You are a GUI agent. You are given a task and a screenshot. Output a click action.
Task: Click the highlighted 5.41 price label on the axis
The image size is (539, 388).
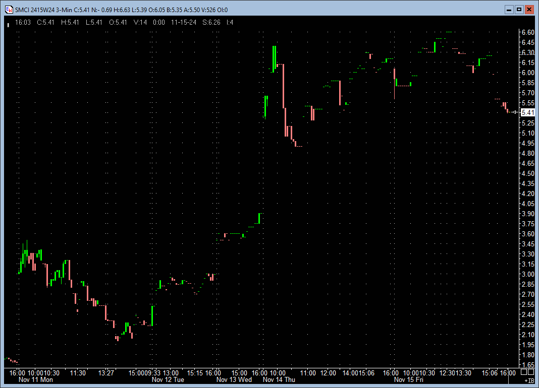click(x=528, y=113)
